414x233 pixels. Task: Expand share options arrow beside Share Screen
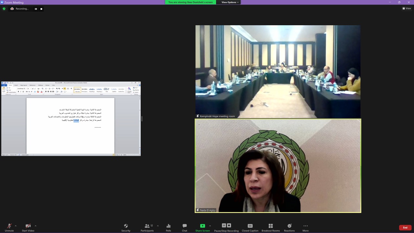[210, 226]
